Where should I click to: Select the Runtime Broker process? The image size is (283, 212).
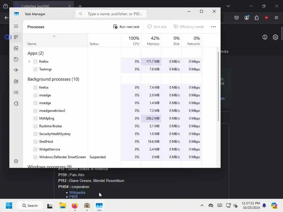pos(113,126)
